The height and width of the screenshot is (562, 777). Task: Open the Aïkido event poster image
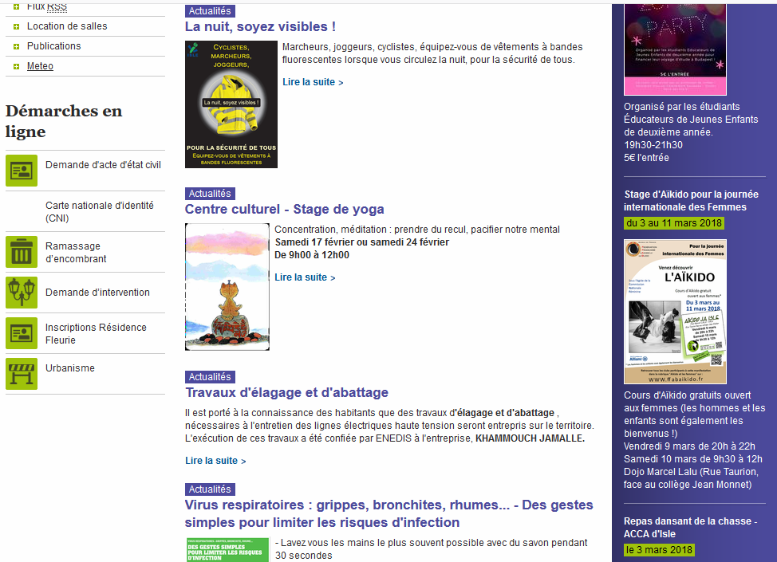click(x=675, y=312)
